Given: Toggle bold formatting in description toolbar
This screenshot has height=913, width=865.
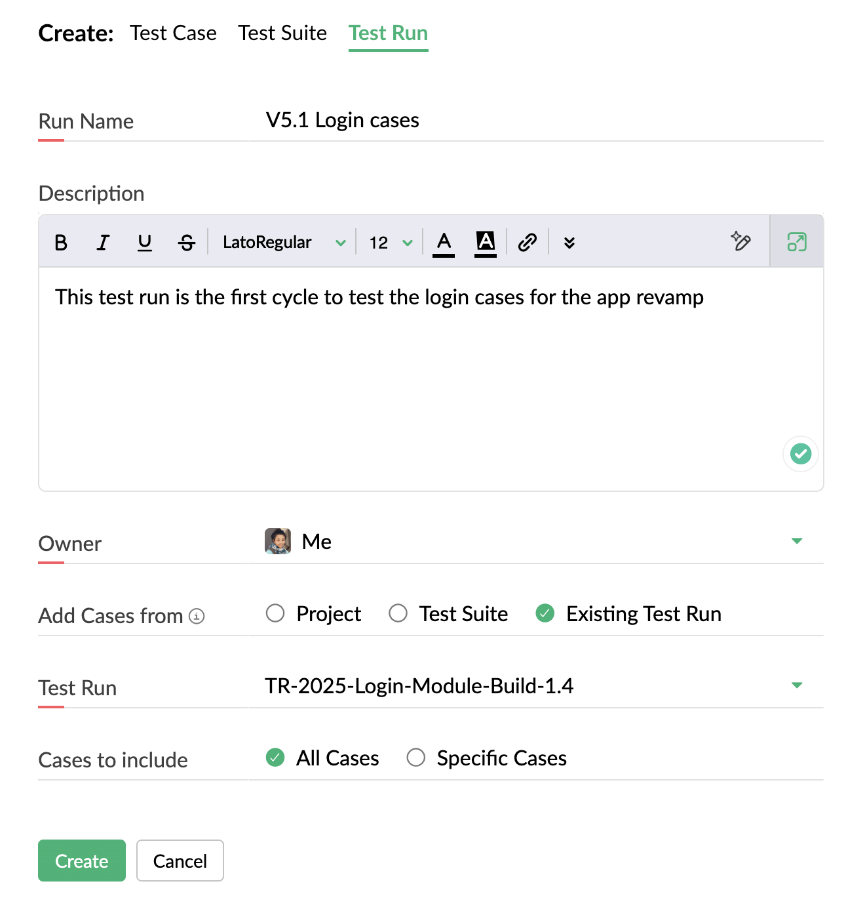Looking at the screenshot, I should pyautogui.click(x=61, y=243).
